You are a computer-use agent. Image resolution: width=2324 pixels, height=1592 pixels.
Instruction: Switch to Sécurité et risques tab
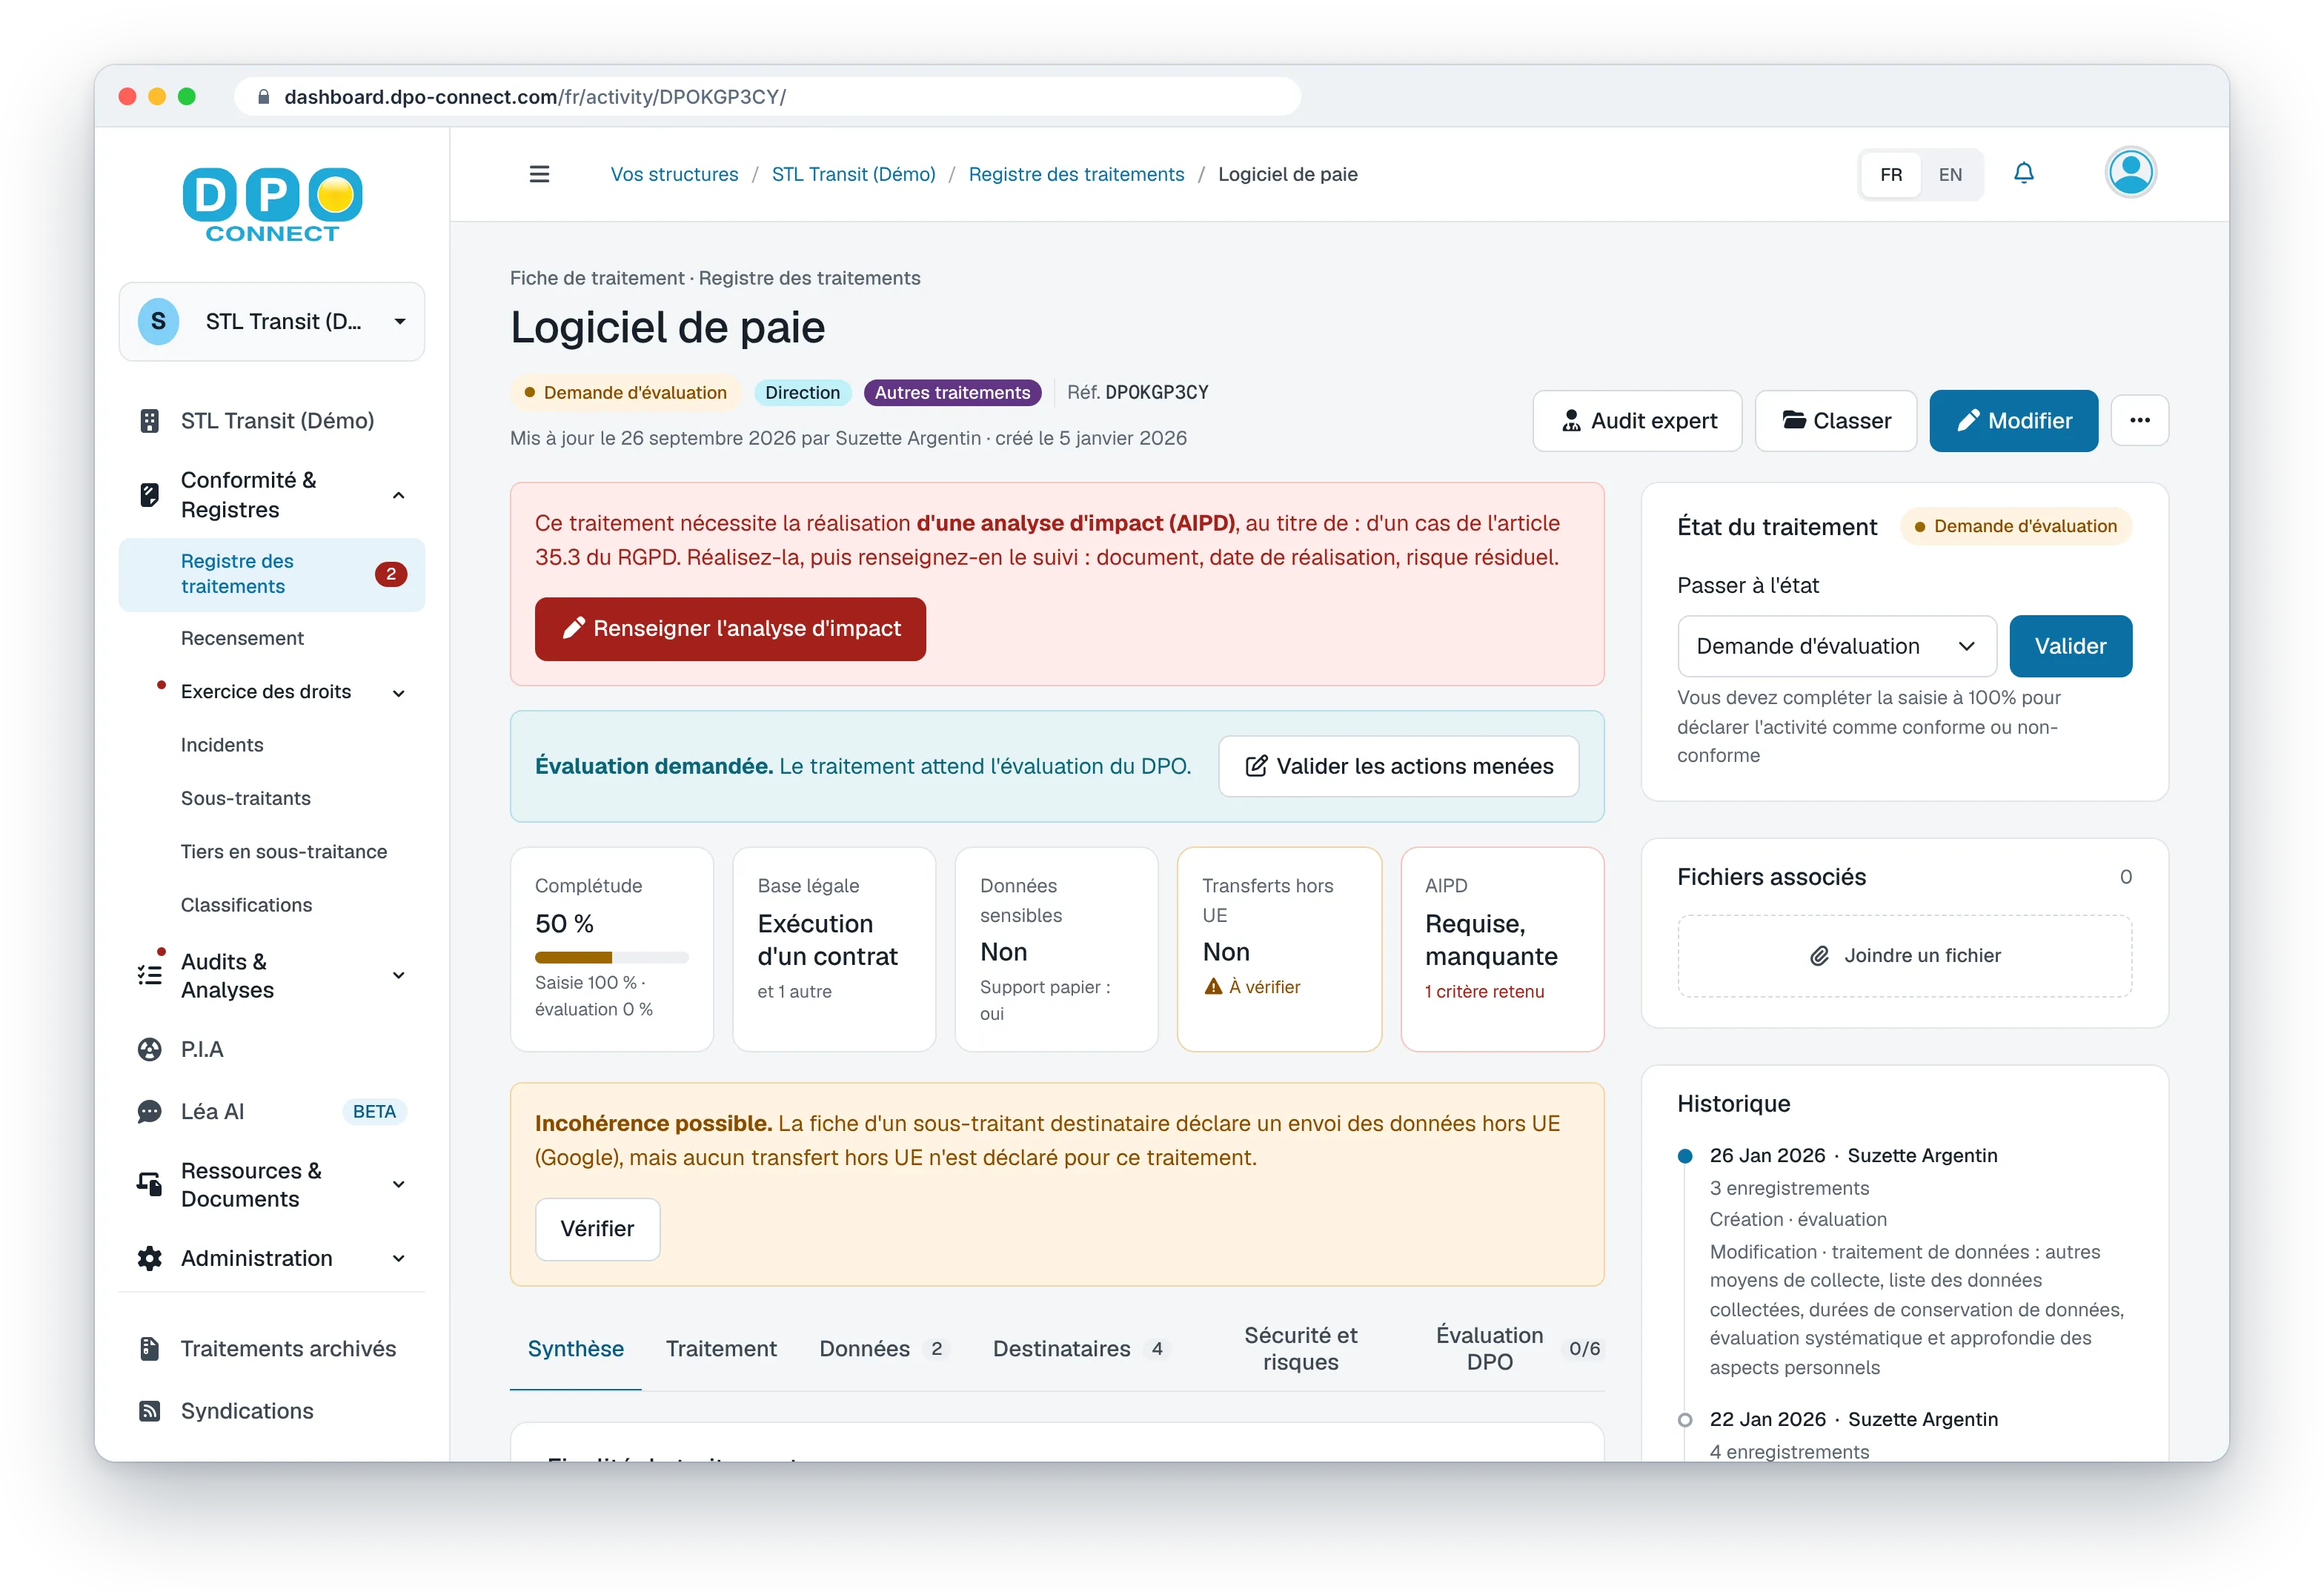pyautogui.click(x=1300, y=1348)
